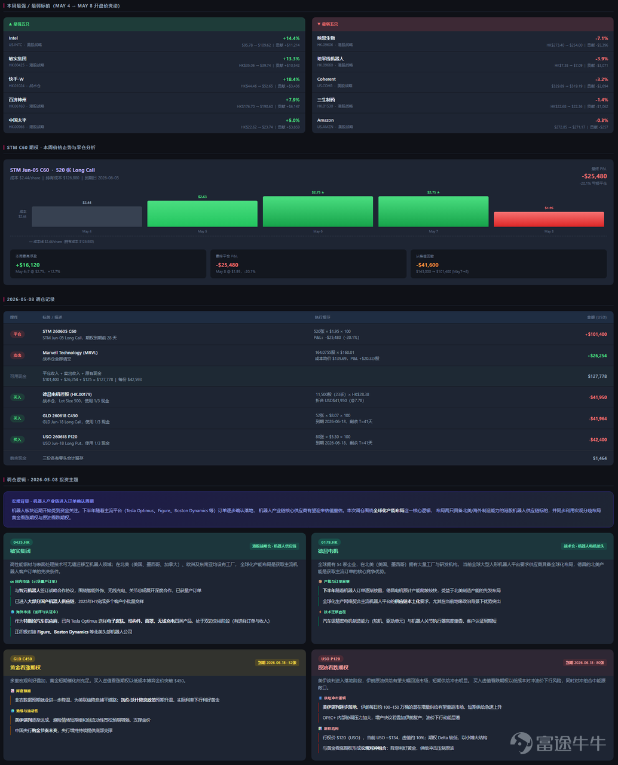Click the GLD C450 yellow badge
This screenshot has height=765, width=618.
23,659
